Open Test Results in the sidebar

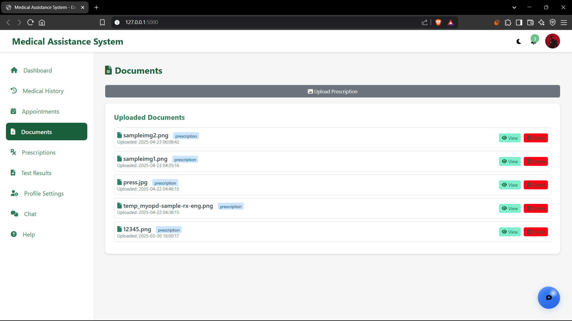46,173
